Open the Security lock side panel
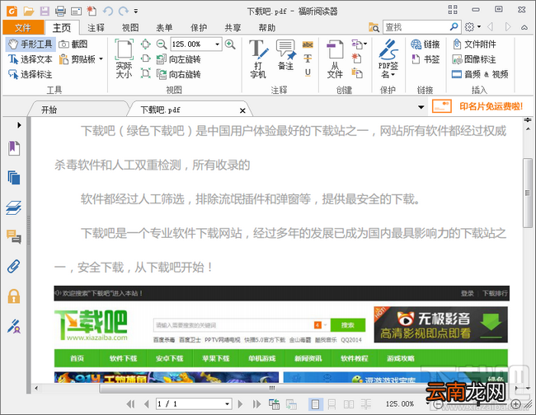This screenshot has height=415, width=536. (14, 296)
